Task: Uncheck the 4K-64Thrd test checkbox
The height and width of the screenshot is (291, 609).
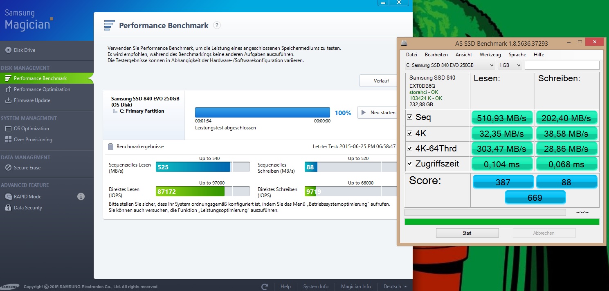Action: [x=410, y=148]
